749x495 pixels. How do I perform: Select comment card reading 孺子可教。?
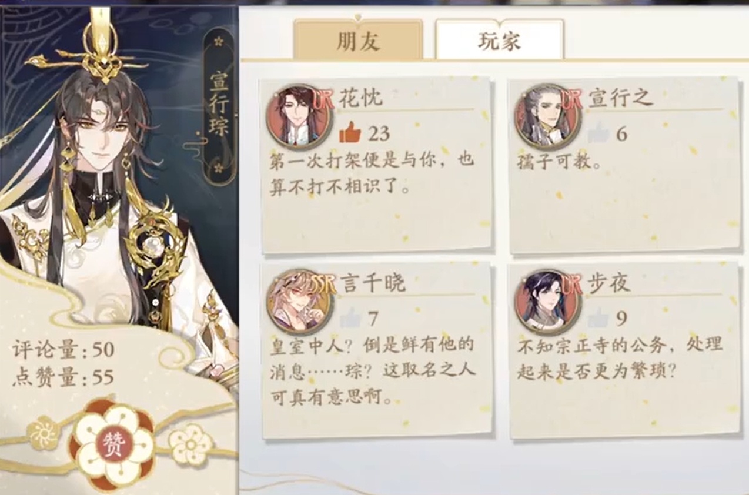click(x=624, y=165)
